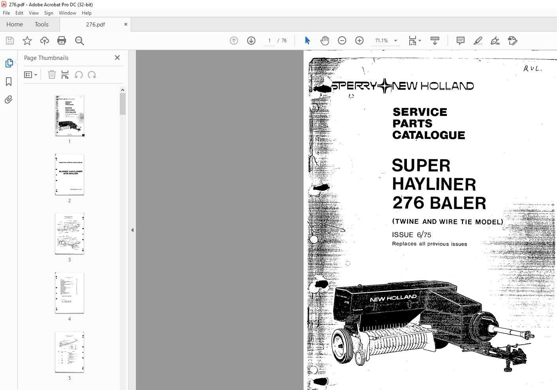Image resolution: width=557 pixels, height=390 pixels.
Task: Click the Zoom in plus button
Action: [359, 41]
